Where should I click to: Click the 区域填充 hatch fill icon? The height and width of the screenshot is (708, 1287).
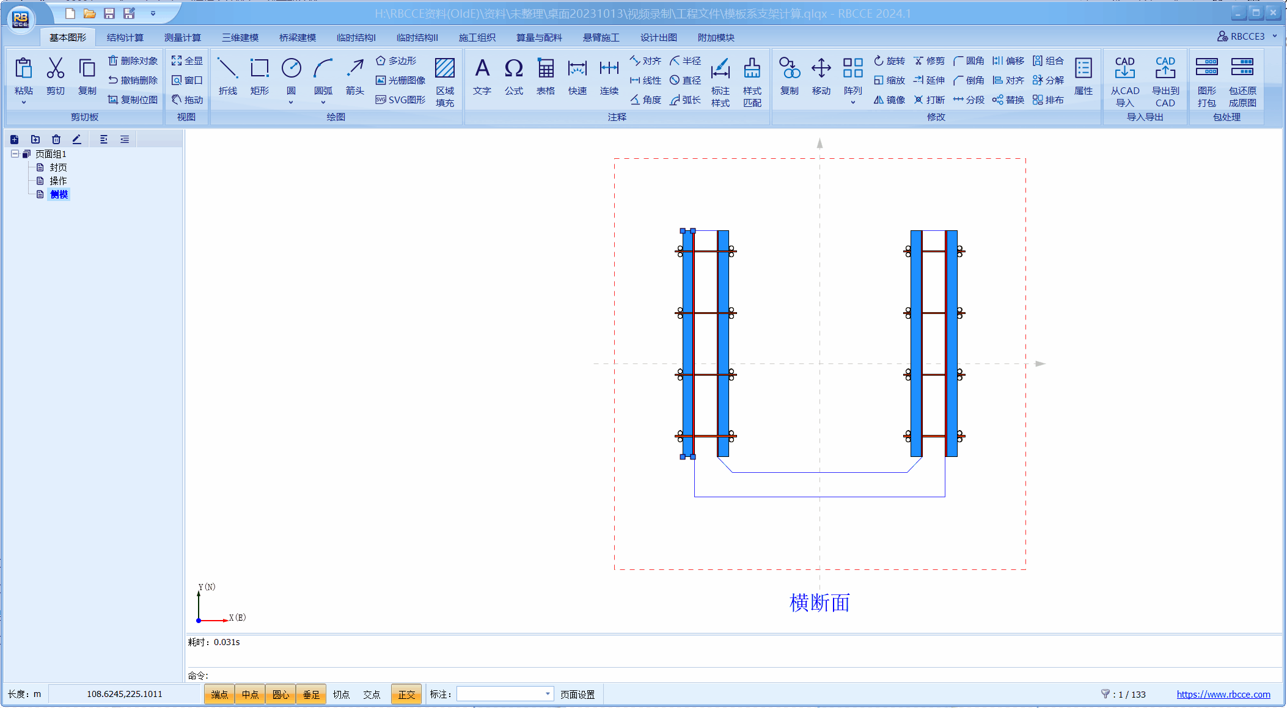[x=444, y=68]
